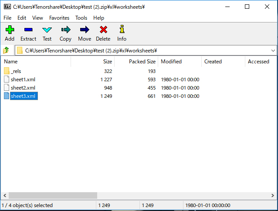This screenshot has height=211, width=278.
Task: Click the Move arrow icon
Action: [x=85, y=30]
